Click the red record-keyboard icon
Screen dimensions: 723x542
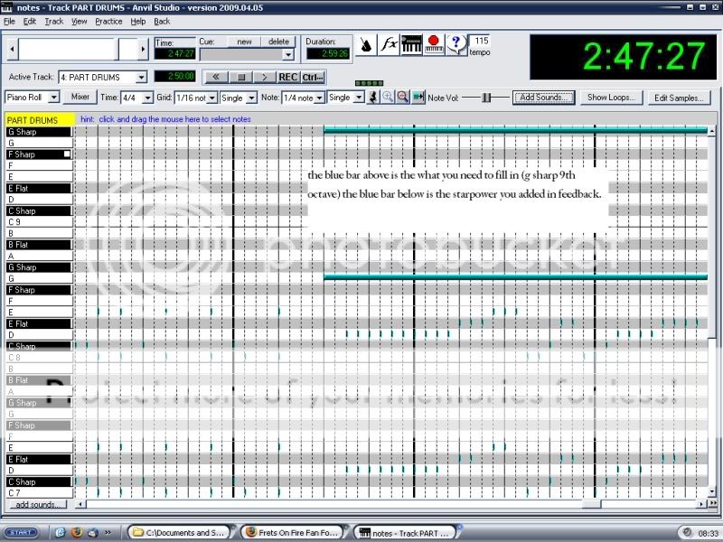[434, 45]
